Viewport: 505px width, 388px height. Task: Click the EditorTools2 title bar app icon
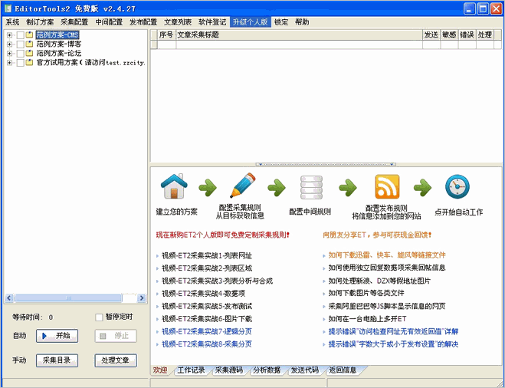coord(8,8)
